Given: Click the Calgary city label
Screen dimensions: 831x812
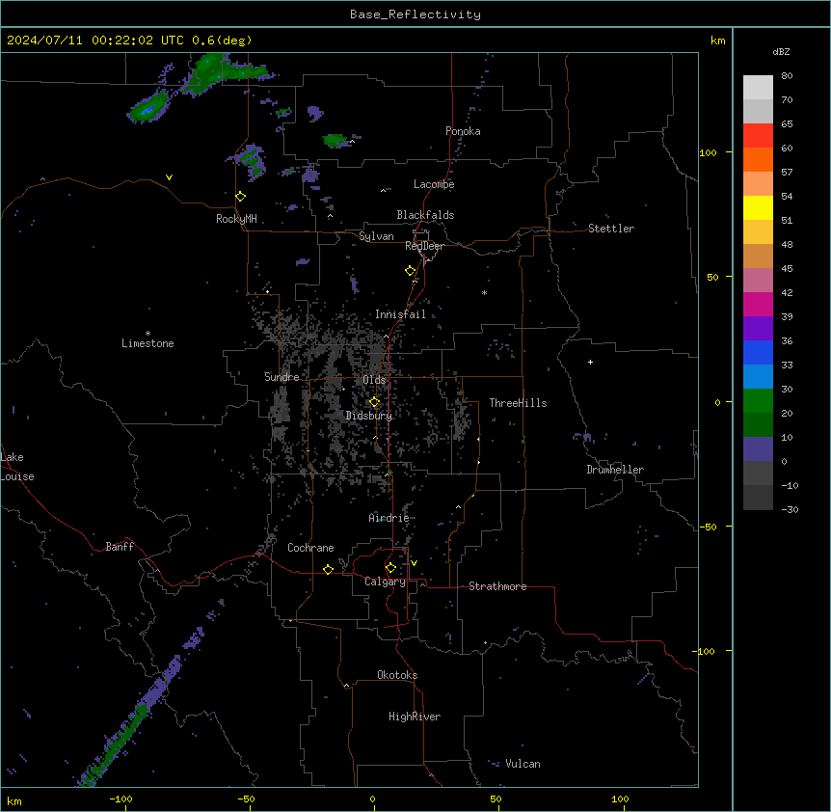Looking at the screenshot, I should [x=385, y=582].
